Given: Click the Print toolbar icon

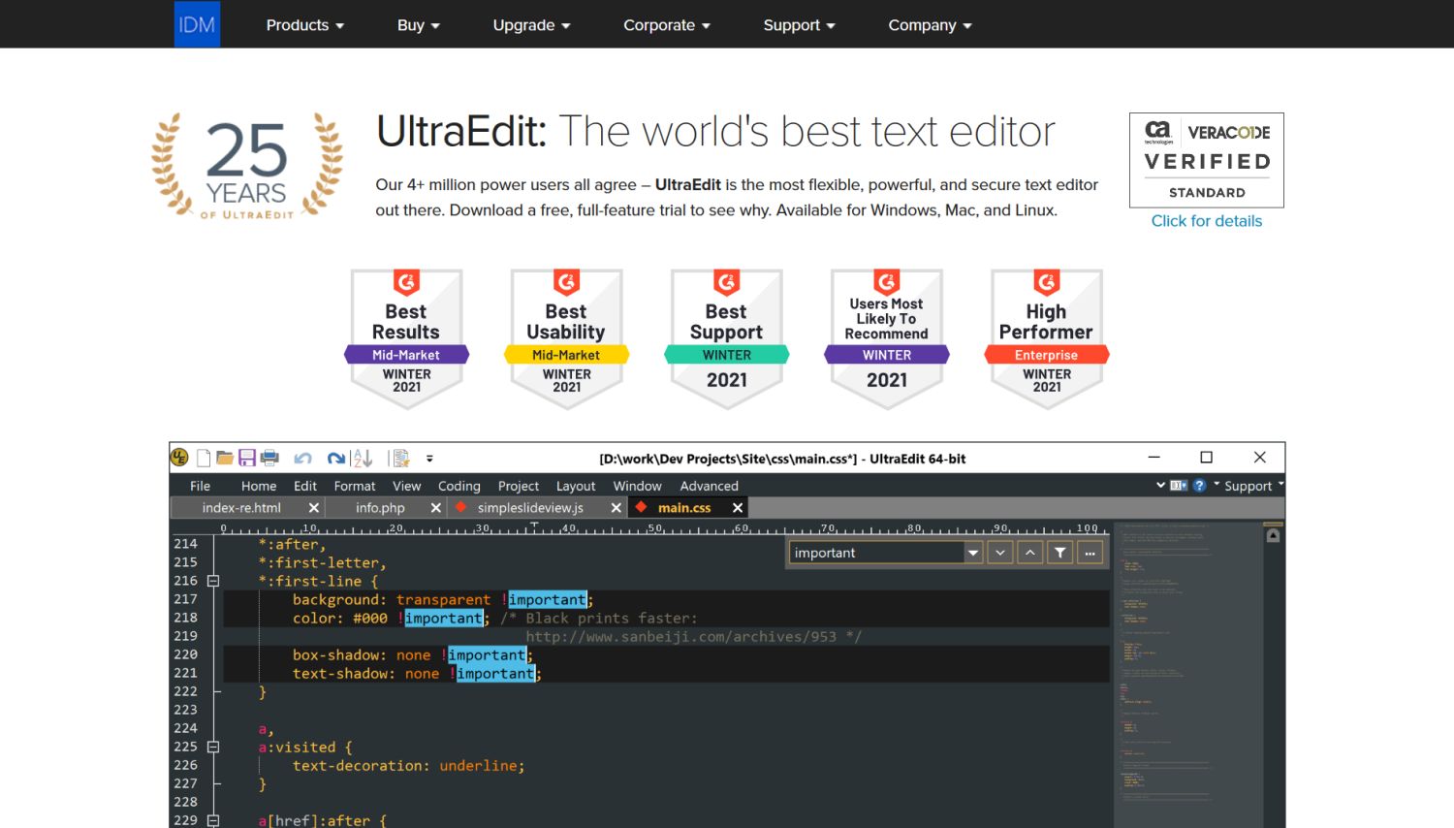Looking at the screenshot, I should 270,458.
